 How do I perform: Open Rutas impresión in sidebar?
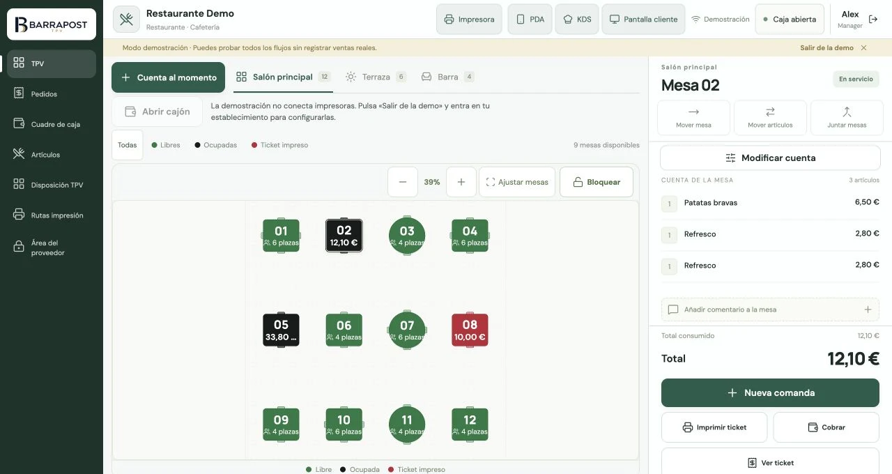click(52, 215)
